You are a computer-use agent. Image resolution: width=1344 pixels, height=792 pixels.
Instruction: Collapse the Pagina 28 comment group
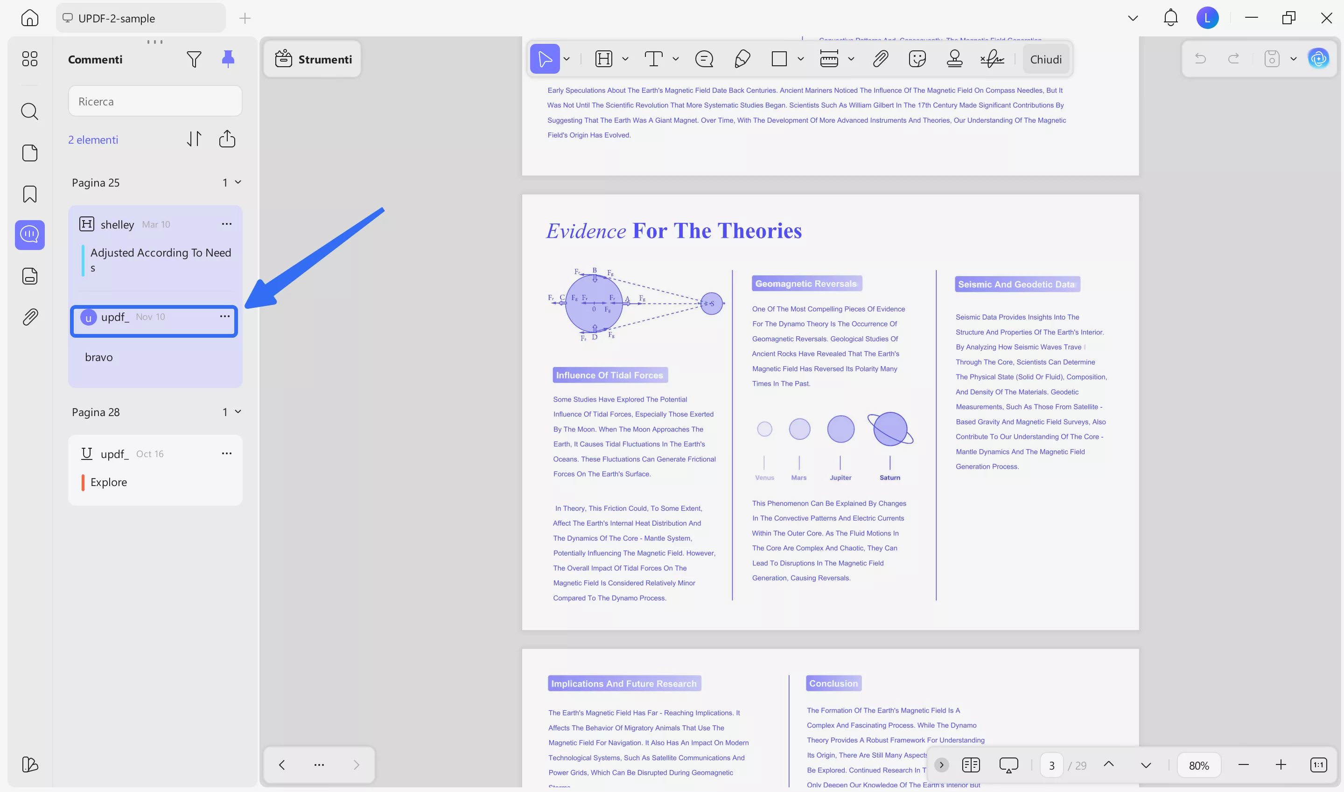tap(238, 412)
